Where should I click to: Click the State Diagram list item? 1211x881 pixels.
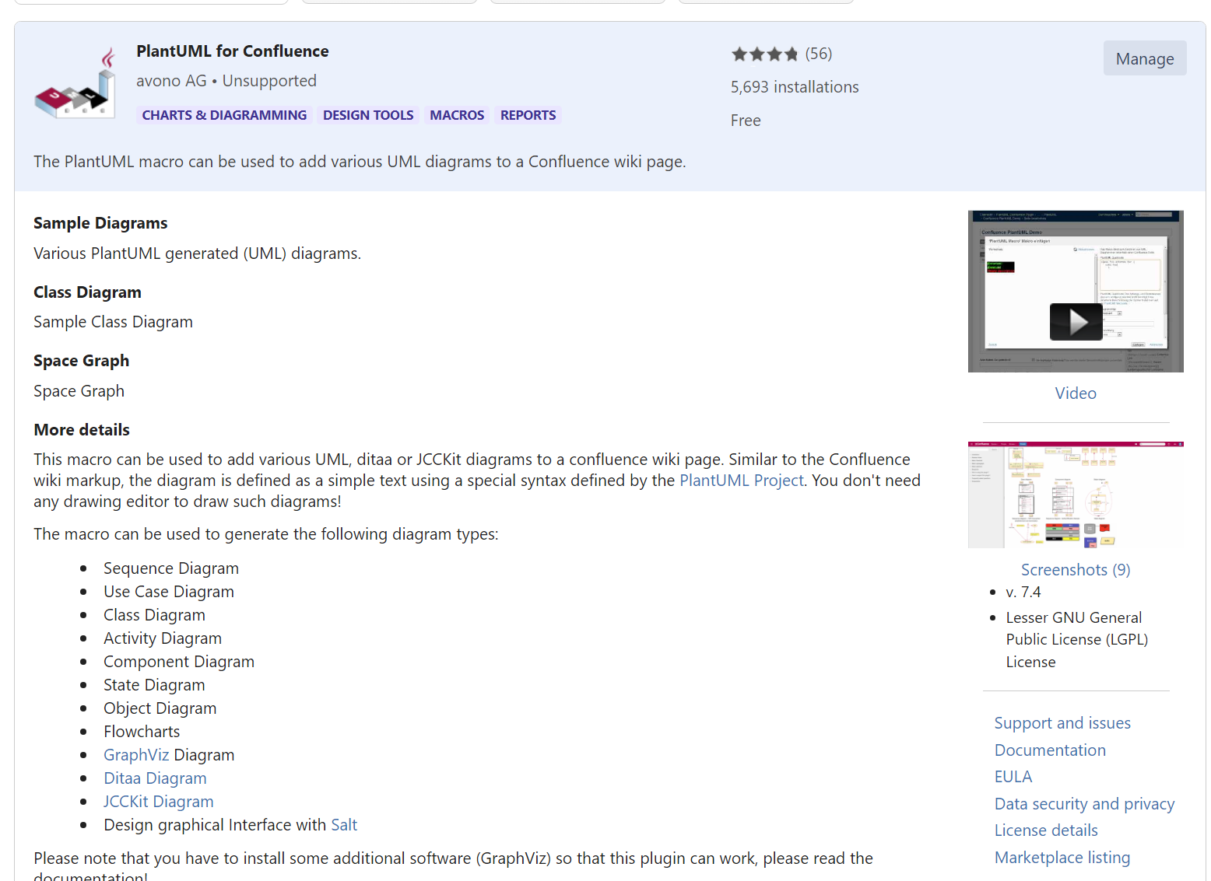pos(154,685)
